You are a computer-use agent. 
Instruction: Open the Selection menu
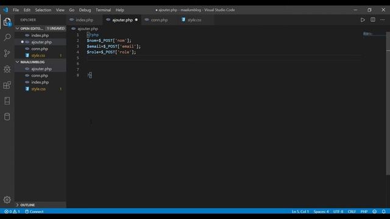[43, 10]
